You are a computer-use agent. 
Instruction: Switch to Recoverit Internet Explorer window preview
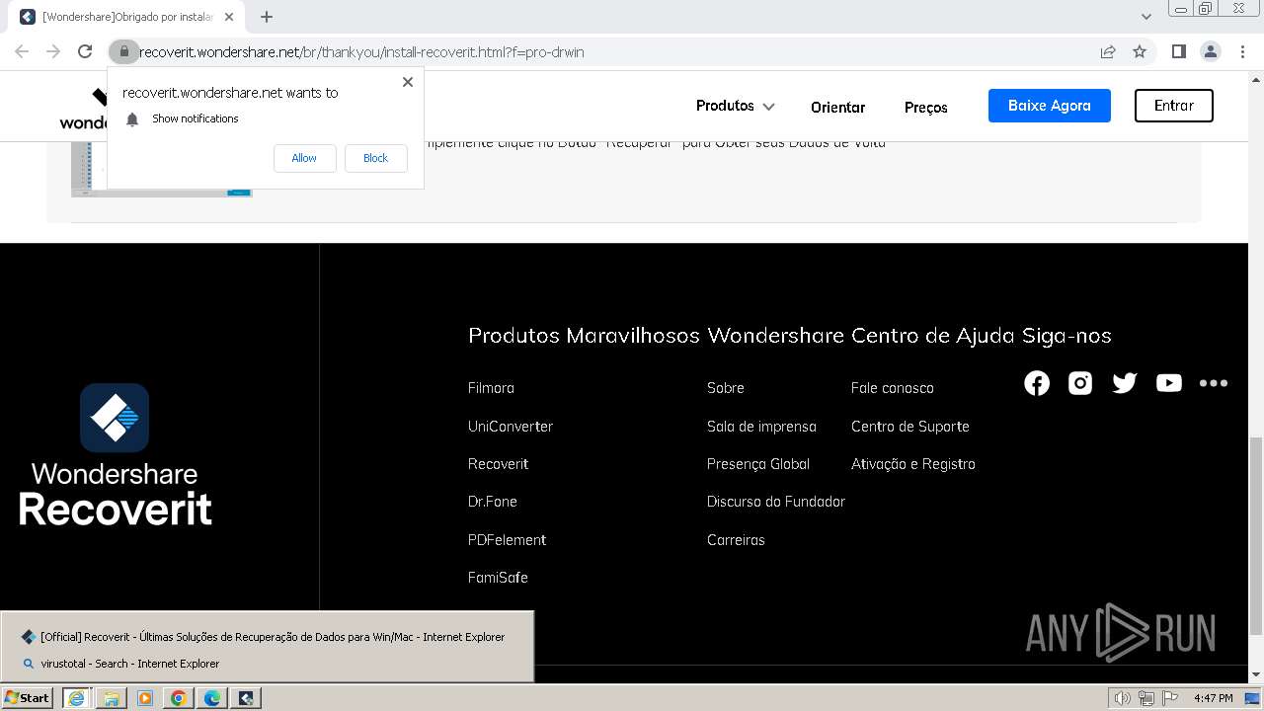(267, 637)
